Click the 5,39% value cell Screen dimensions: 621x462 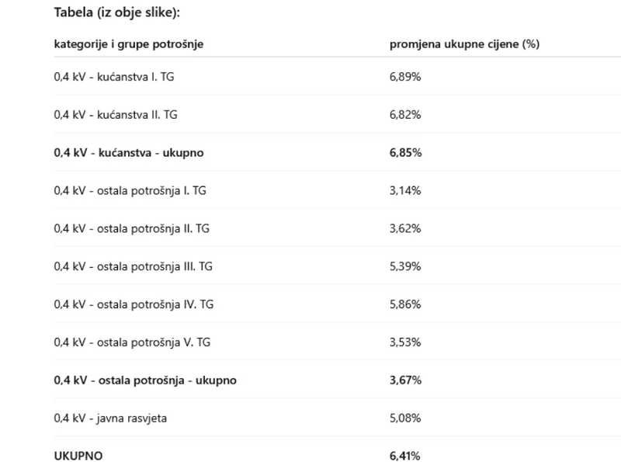pos(405,266)
